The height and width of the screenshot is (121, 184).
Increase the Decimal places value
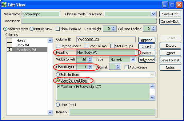(x=118, y=66)
